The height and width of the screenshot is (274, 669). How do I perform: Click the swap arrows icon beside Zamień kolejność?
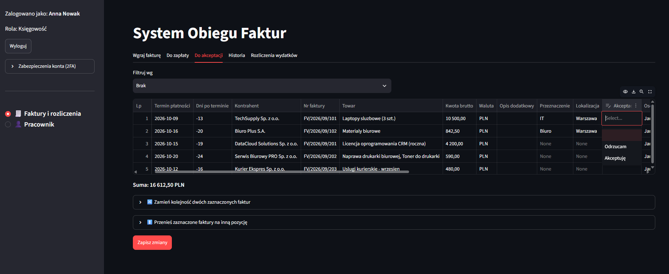149,202
